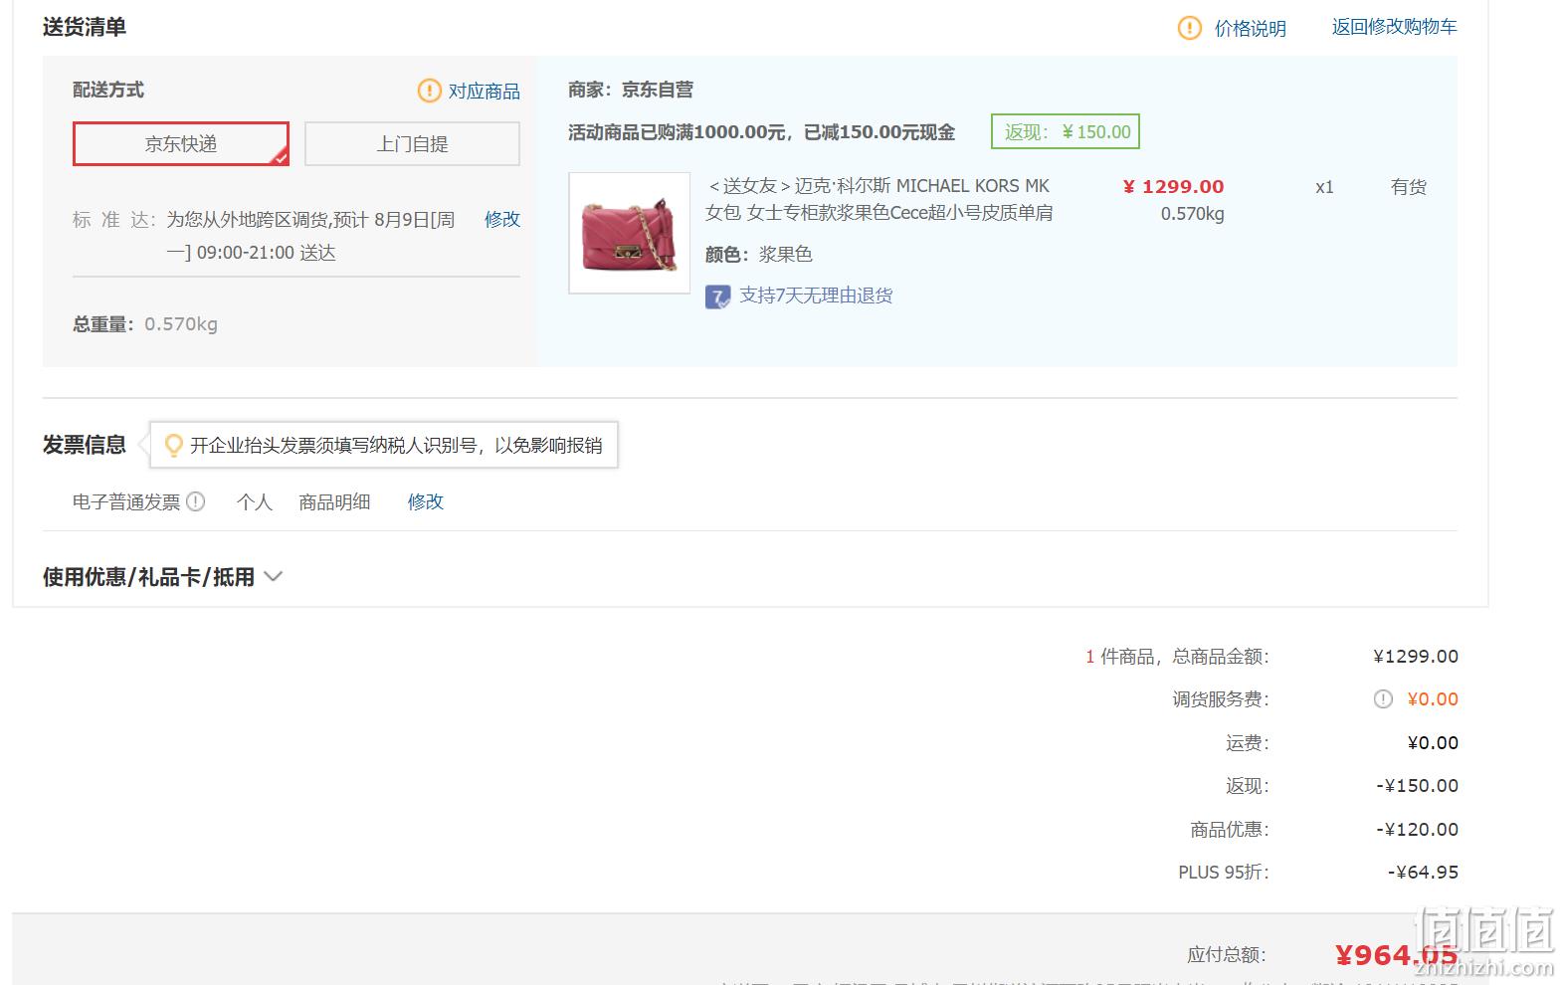Click 商家：京东自营 label

tap(631, 90)
